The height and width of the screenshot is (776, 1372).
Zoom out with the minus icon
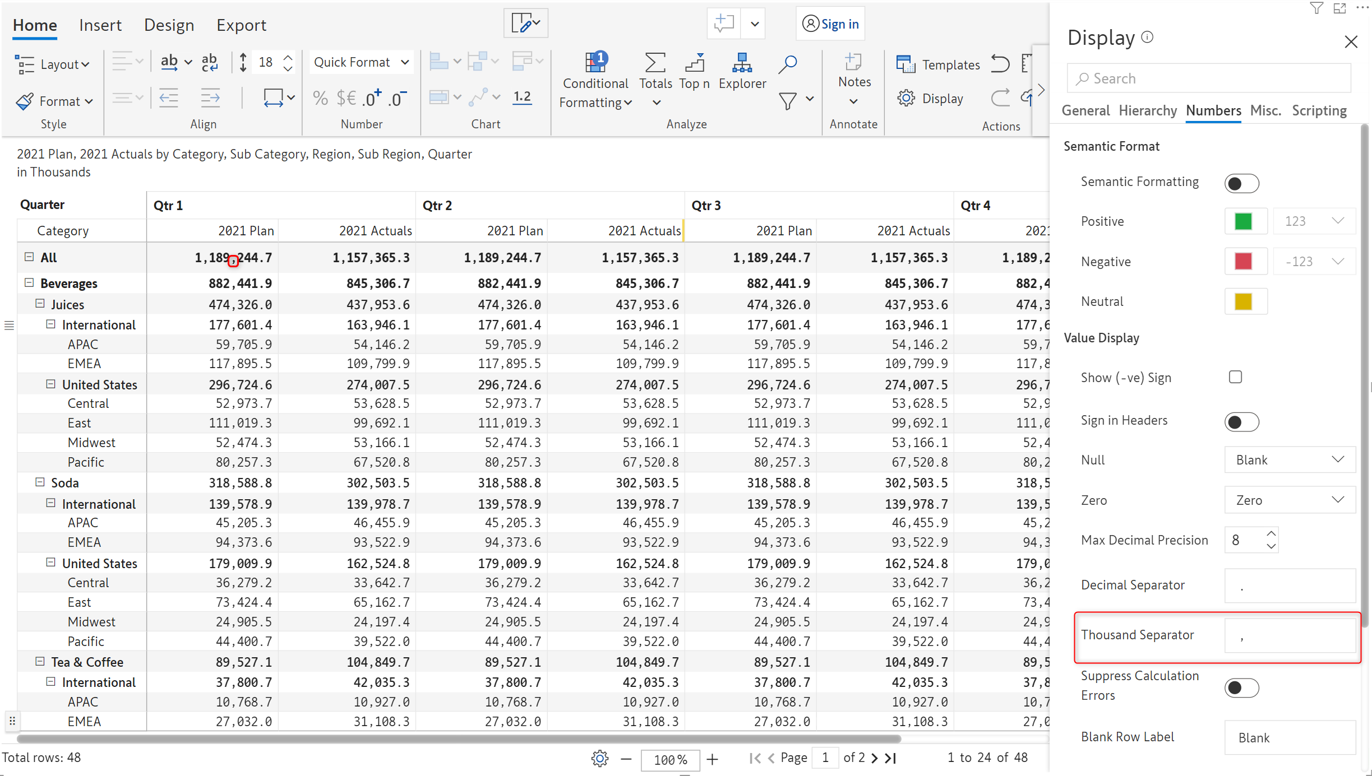tap(626, 759)
